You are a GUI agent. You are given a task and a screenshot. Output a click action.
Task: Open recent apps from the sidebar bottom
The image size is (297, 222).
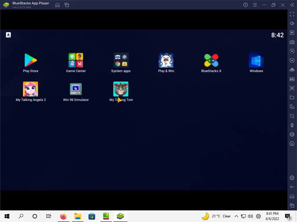pyautogui.click(x=292, y=206)
